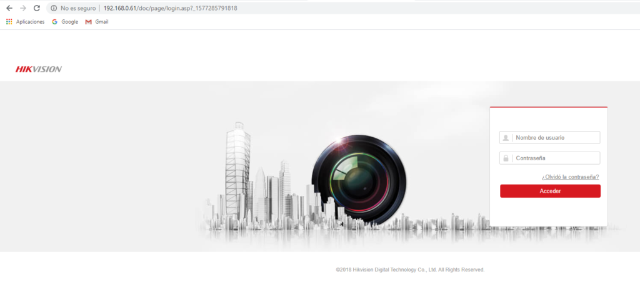Focus the 'Nombre de usuario' input field

coord(550,138)
